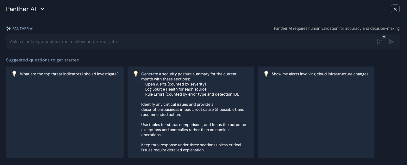Screen dimensions: 407x165
Task: Click the Panther AI panel title text
Action: 21,9
